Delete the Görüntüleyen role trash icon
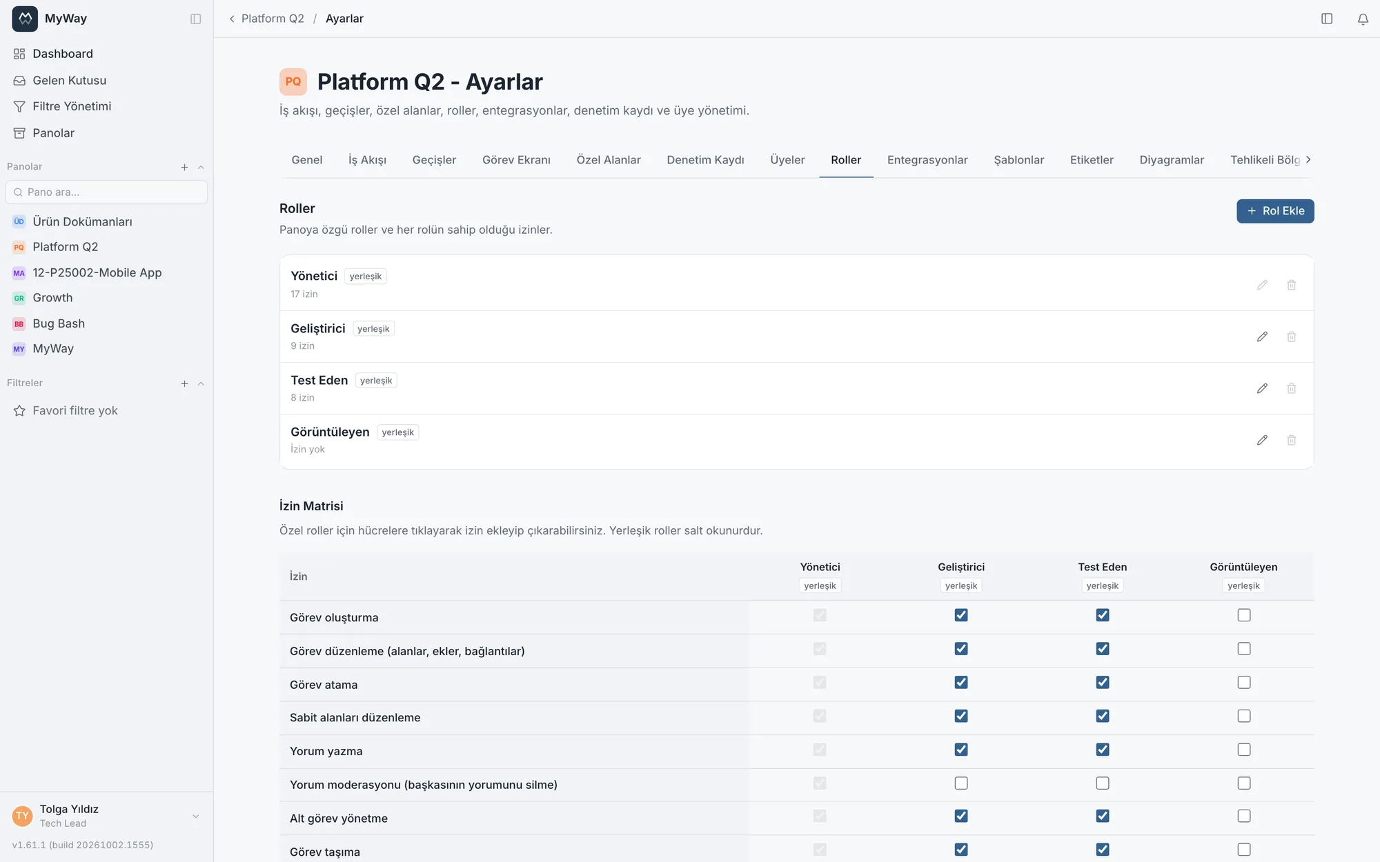Screen dimensions: 1380x862 click(1292, 440)
